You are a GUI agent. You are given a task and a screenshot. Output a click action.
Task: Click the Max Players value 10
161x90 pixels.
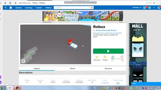(x=92, y=82)
